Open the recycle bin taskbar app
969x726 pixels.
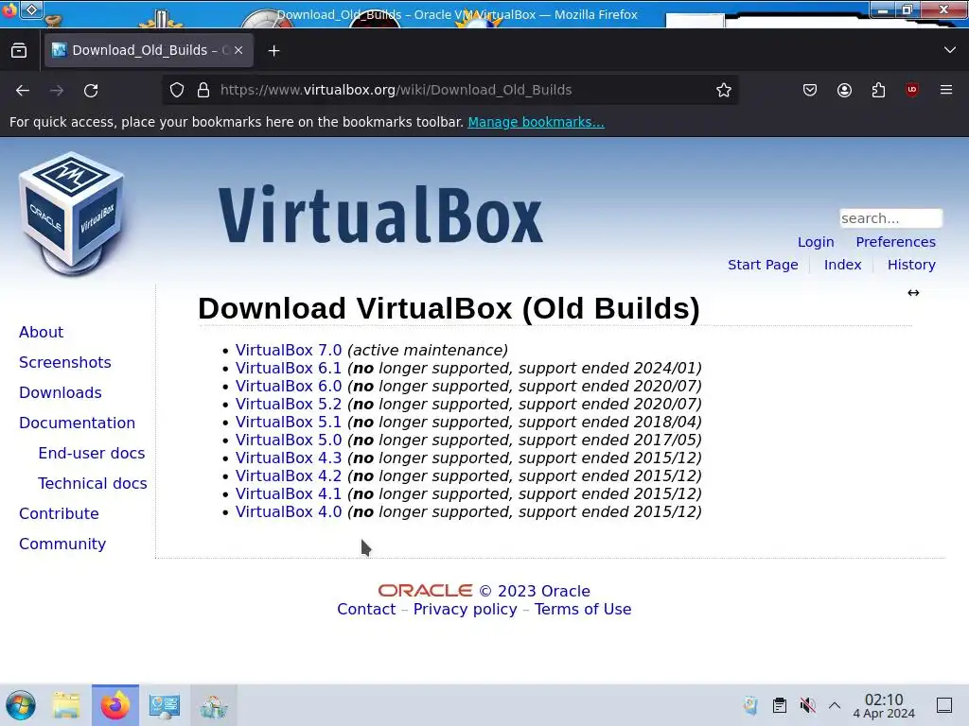(x=213, y=705)
